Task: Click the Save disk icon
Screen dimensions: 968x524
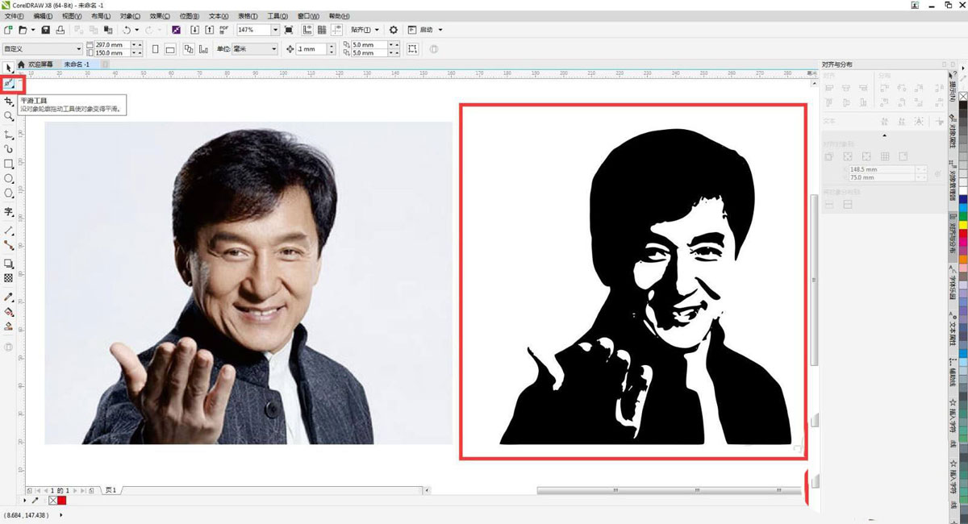Action: 46,30
